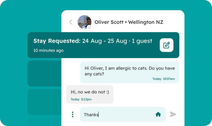Open the Oliver Scott • Wellington NZ name

pyautogui.click(x=129, y=22)
